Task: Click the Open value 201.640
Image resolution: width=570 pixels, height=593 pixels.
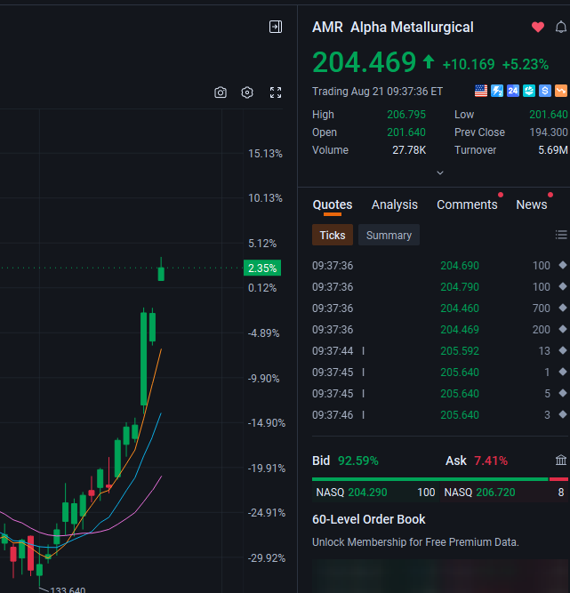Action: [x=406, y=132]
